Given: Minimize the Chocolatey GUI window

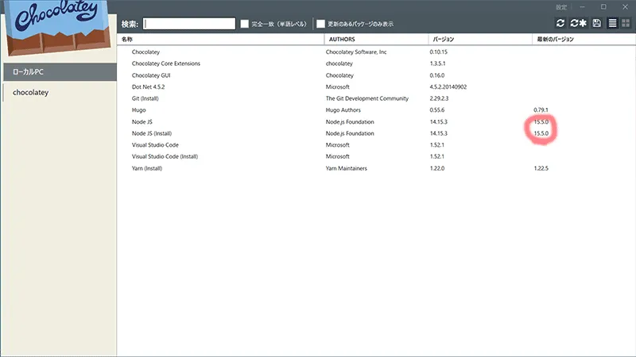Looking at the screenshot, I should (583, 7).
